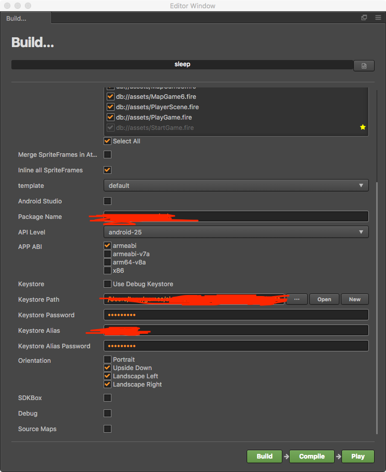Enable the Portrait orientation
This screenshot has width=386, height=472.
point(108,359)
